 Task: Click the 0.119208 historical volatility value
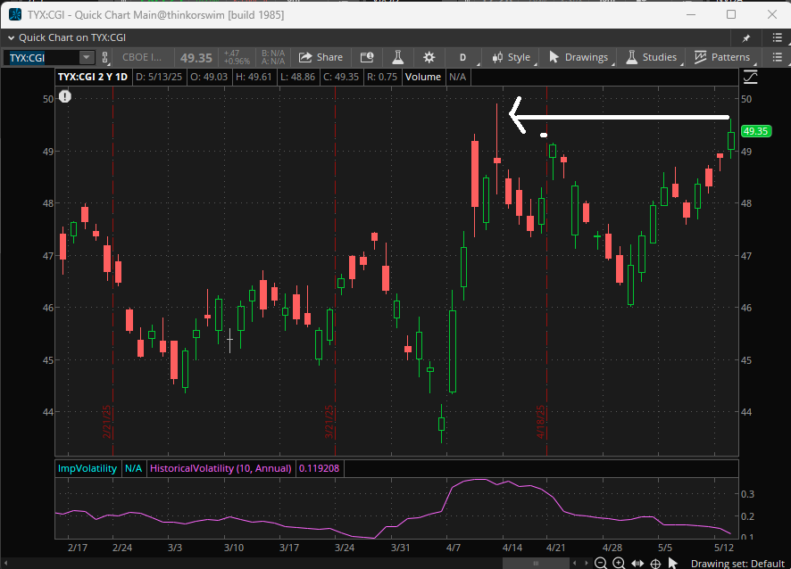click(320, 468)
